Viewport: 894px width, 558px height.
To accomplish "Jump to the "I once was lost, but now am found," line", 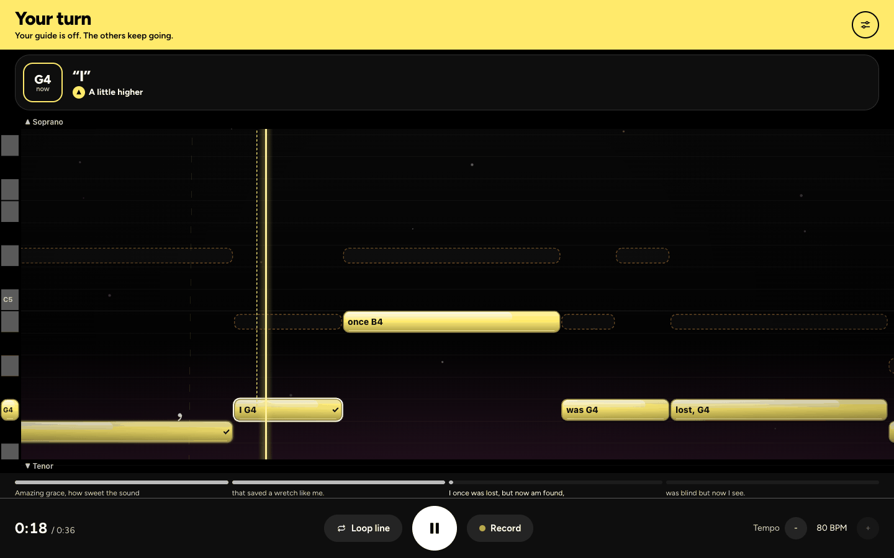I will click(x=556, y=488).
